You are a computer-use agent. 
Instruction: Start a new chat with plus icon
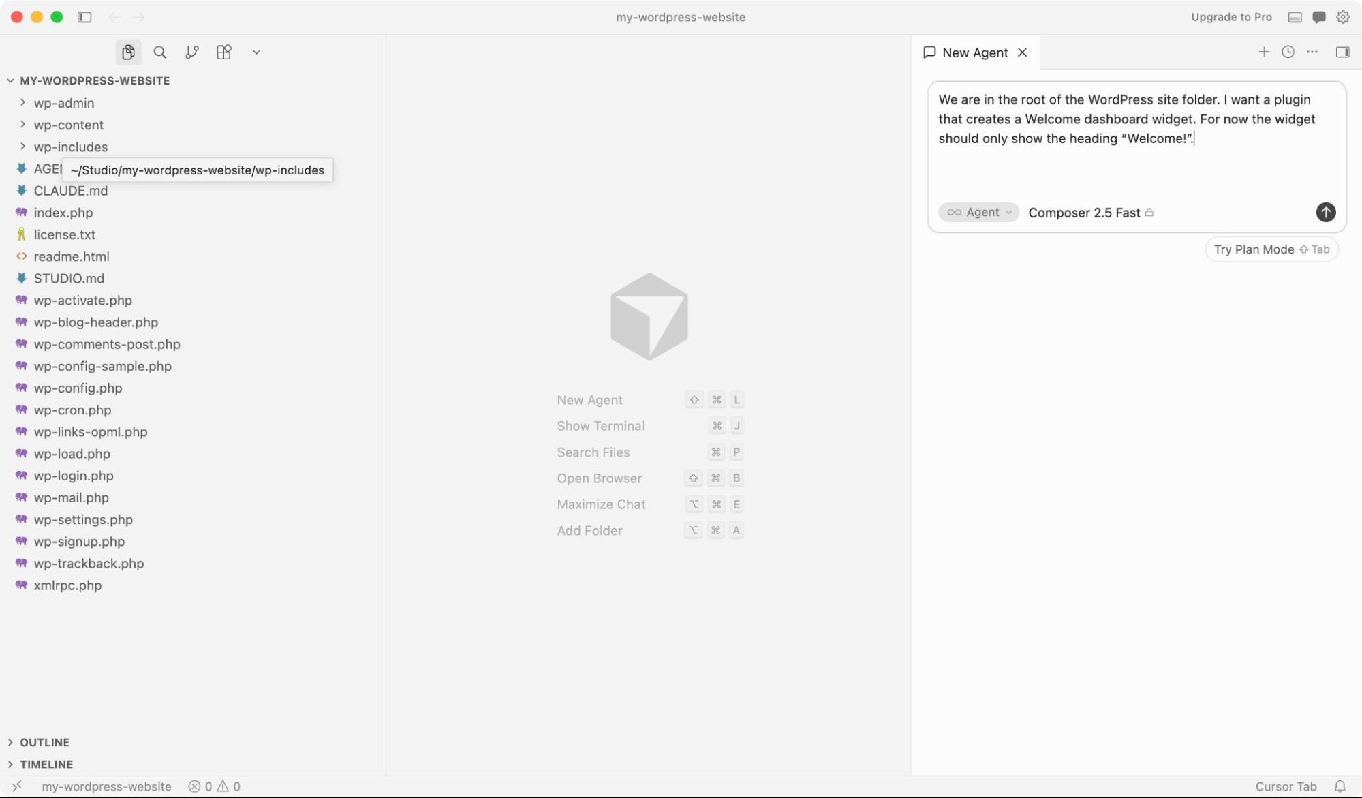tap(1264, 52)
